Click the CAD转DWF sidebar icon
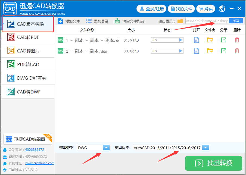 [x=11, y=92]
